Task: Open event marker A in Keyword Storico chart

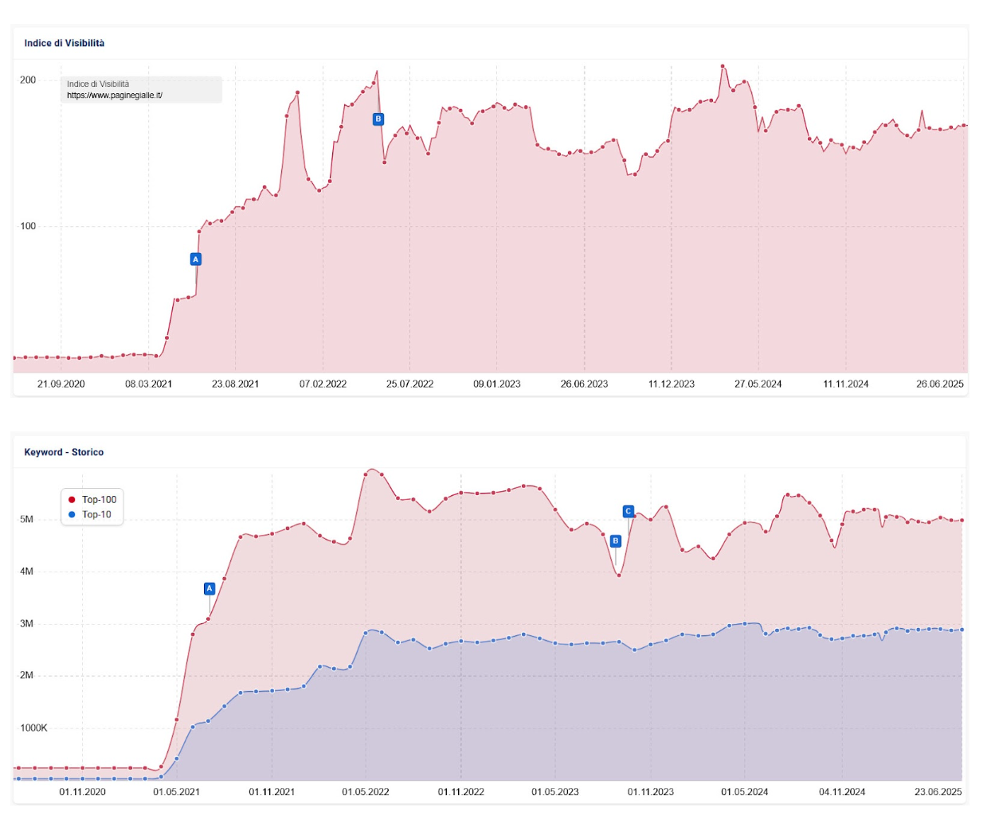Action: (210, 589)
